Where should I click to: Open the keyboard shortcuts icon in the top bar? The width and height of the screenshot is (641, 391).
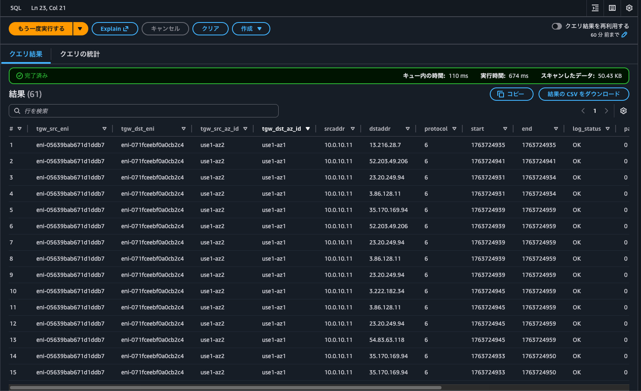612,8
